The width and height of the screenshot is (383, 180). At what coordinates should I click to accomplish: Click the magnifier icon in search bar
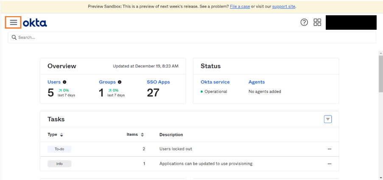pyautogui.click(x=14, y=37)
